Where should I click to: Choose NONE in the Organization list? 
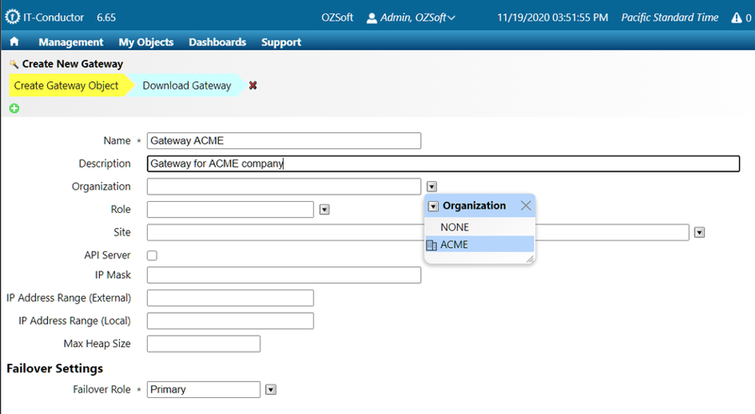tap(455, 227)
